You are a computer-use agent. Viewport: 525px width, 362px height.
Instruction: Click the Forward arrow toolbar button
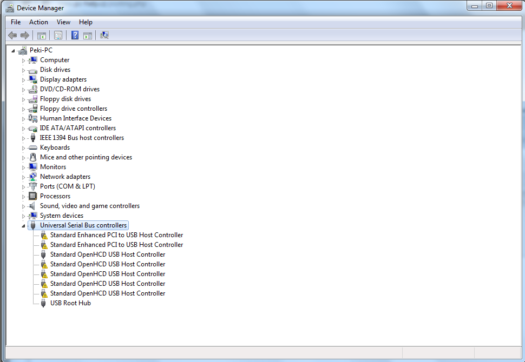[24, 35]
